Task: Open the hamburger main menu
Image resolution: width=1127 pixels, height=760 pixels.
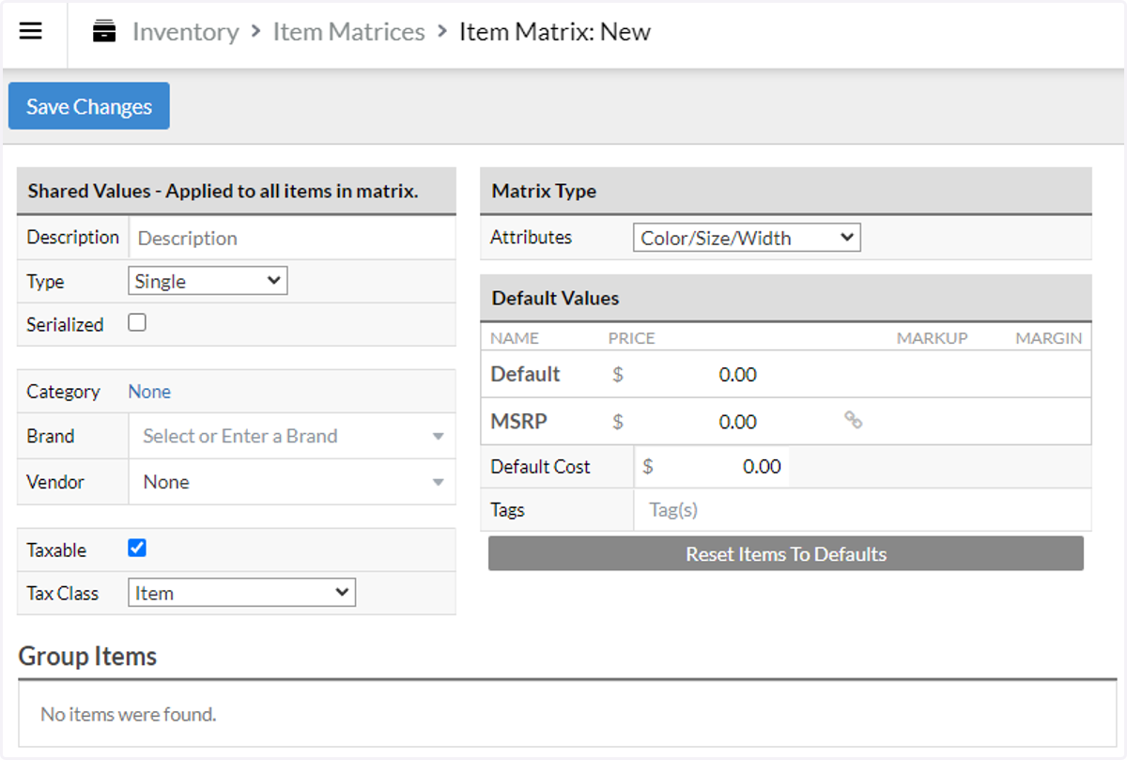Action: (31, 31)
